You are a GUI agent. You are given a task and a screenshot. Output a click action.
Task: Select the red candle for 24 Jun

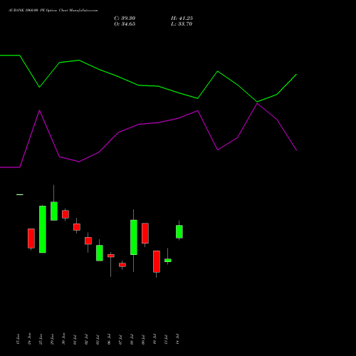coord(31,239)
